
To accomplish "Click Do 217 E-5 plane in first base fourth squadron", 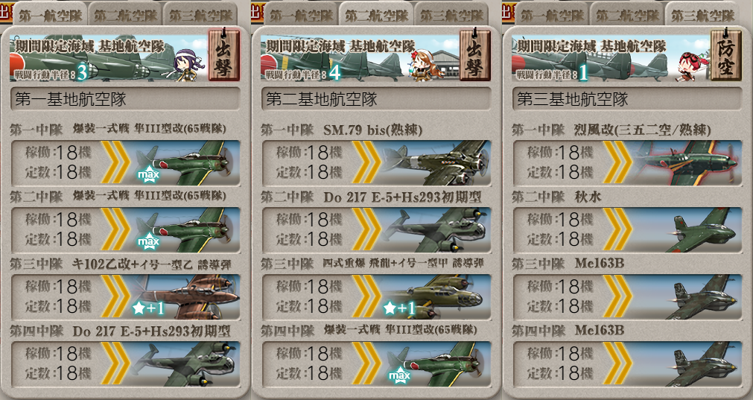I will pyautogui.click(x=185, y=364).
